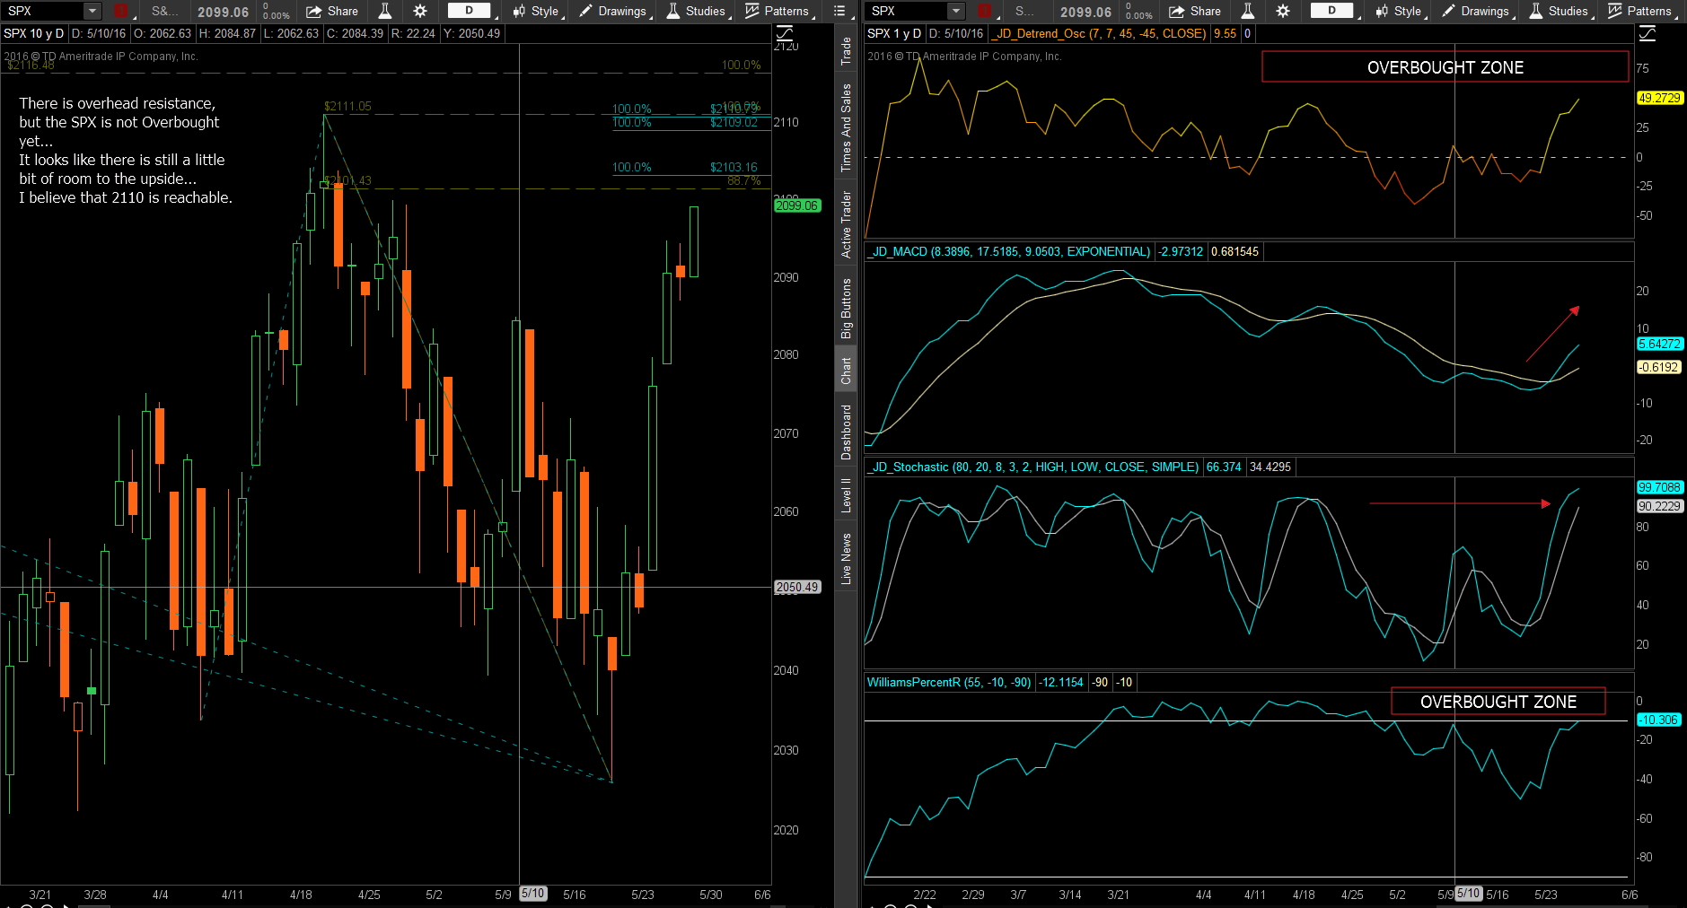Image resolution: width=1687 pixels, height=908 pixels.
Task: Click the right chart Share button
Action: pos(1195,11)
